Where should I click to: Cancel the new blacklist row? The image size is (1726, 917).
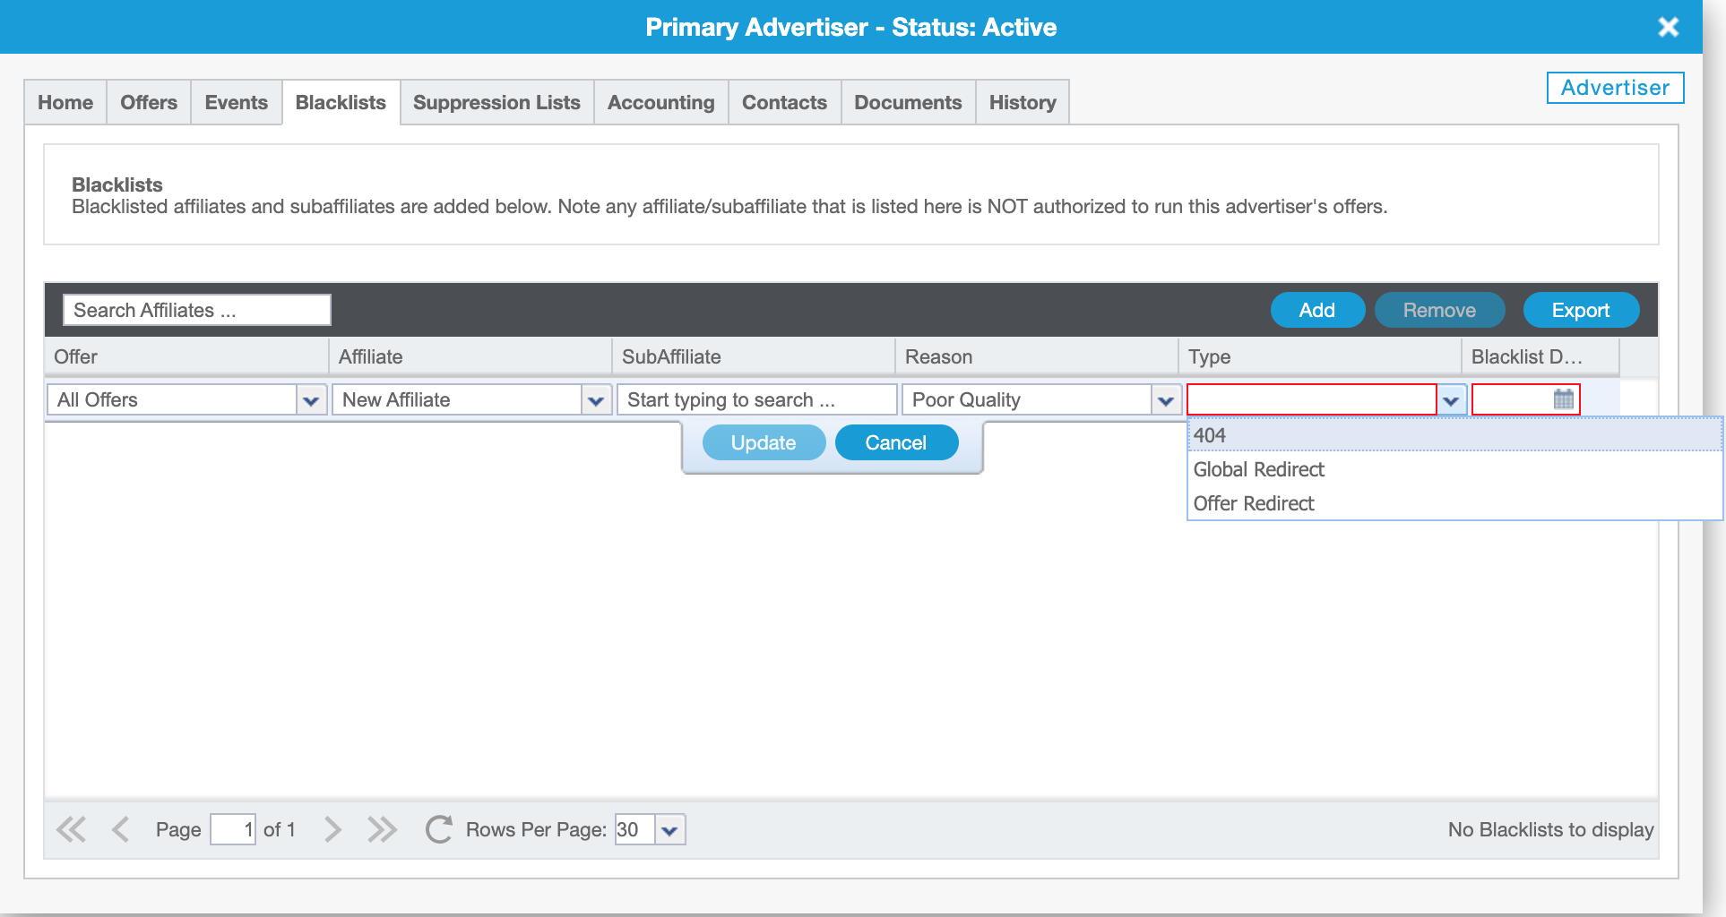pos(896,442)
